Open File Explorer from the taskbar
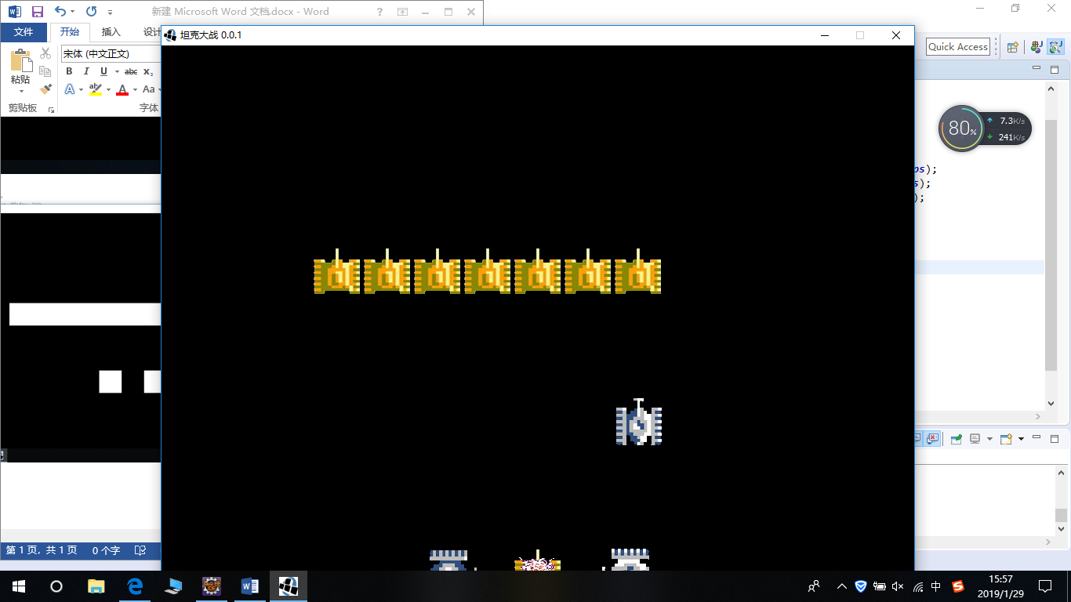 [96, 586]
